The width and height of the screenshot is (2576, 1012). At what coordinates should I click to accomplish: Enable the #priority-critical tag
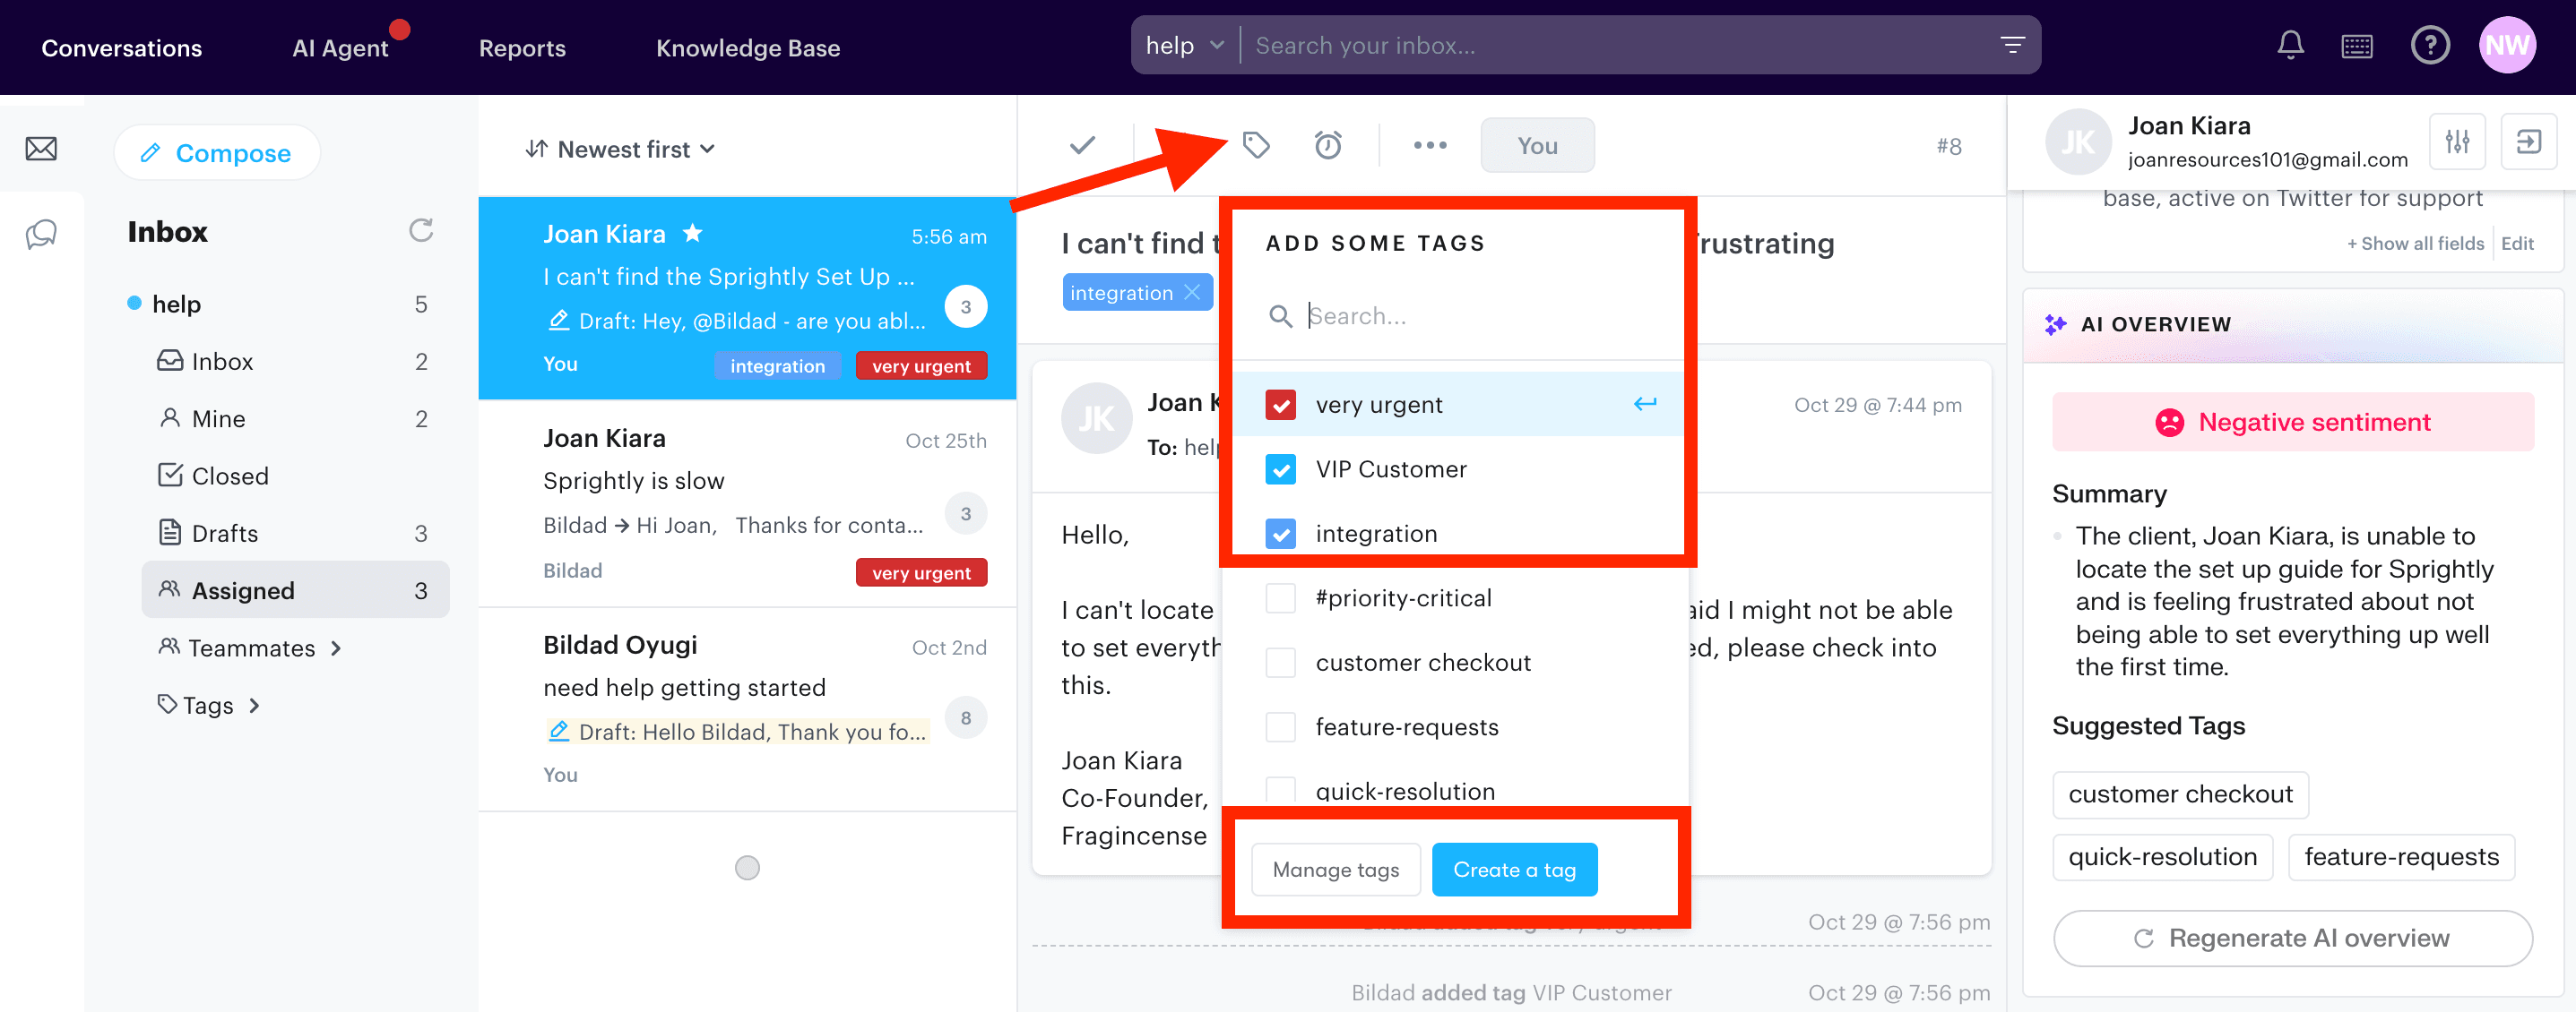pos(1280,597)
